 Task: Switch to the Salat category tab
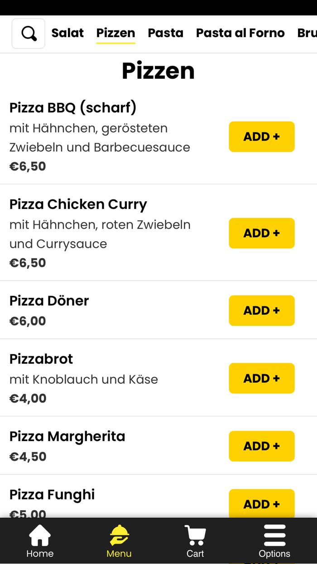(67, 33)
